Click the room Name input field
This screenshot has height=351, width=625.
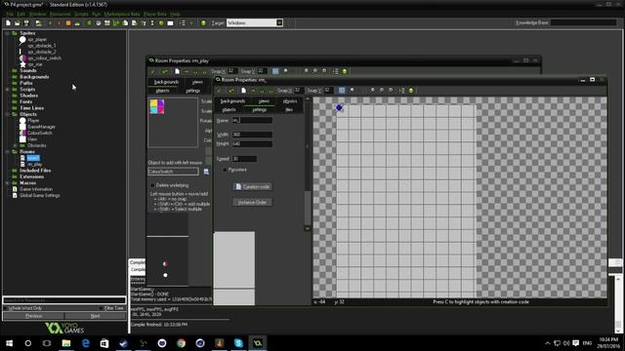coord(252,120)
